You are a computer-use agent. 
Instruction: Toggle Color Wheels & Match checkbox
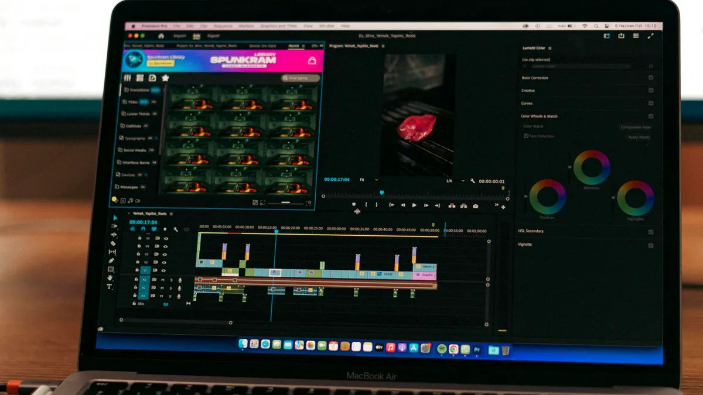pyautogui.click(x=651, y=116)
